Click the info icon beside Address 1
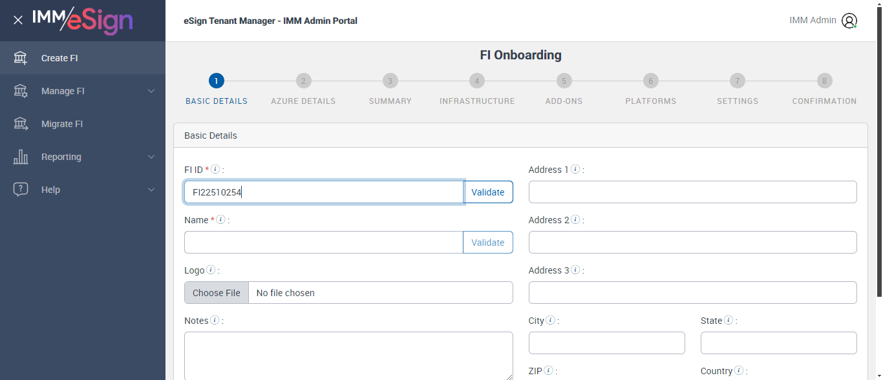 pyautogui.click(x=575, y=170)
